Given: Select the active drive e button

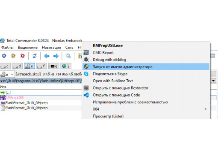Looking at the screenshot, I should tap(29, 66).
